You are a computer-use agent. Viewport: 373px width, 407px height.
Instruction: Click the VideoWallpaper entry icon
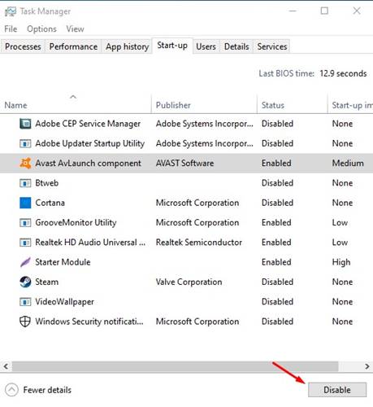pyautogui.click(x=25, y=302)
